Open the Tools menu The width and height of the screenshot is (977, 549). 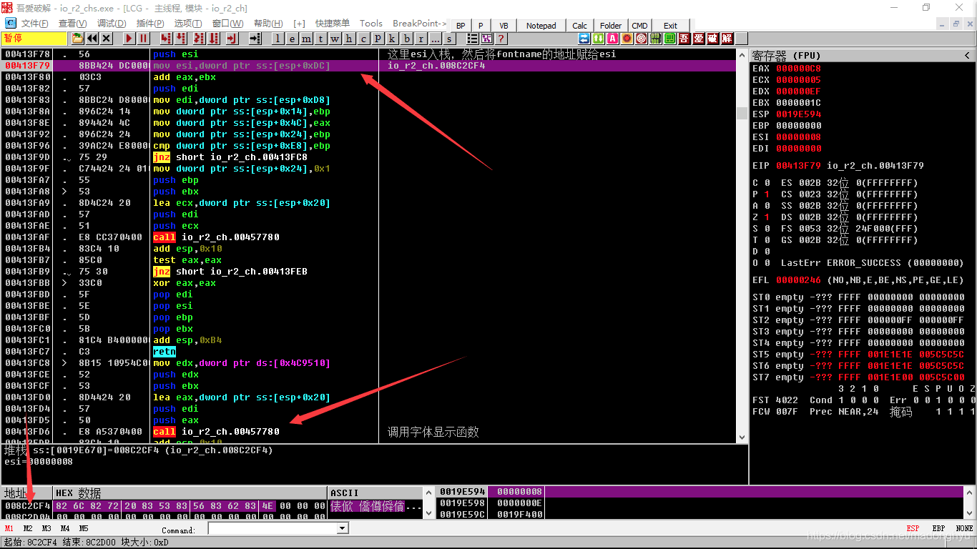point(370,24)
